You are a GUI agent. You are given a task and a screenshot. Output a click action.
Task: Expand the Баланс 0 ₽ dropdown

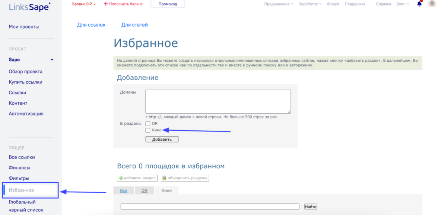84,4
